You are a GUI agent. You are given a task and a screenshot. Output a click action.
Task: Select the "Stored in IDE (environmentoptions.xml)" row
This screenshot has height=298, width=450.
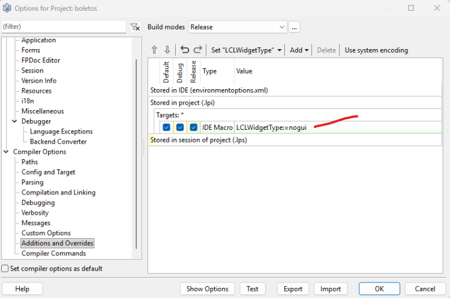[295, 90]
